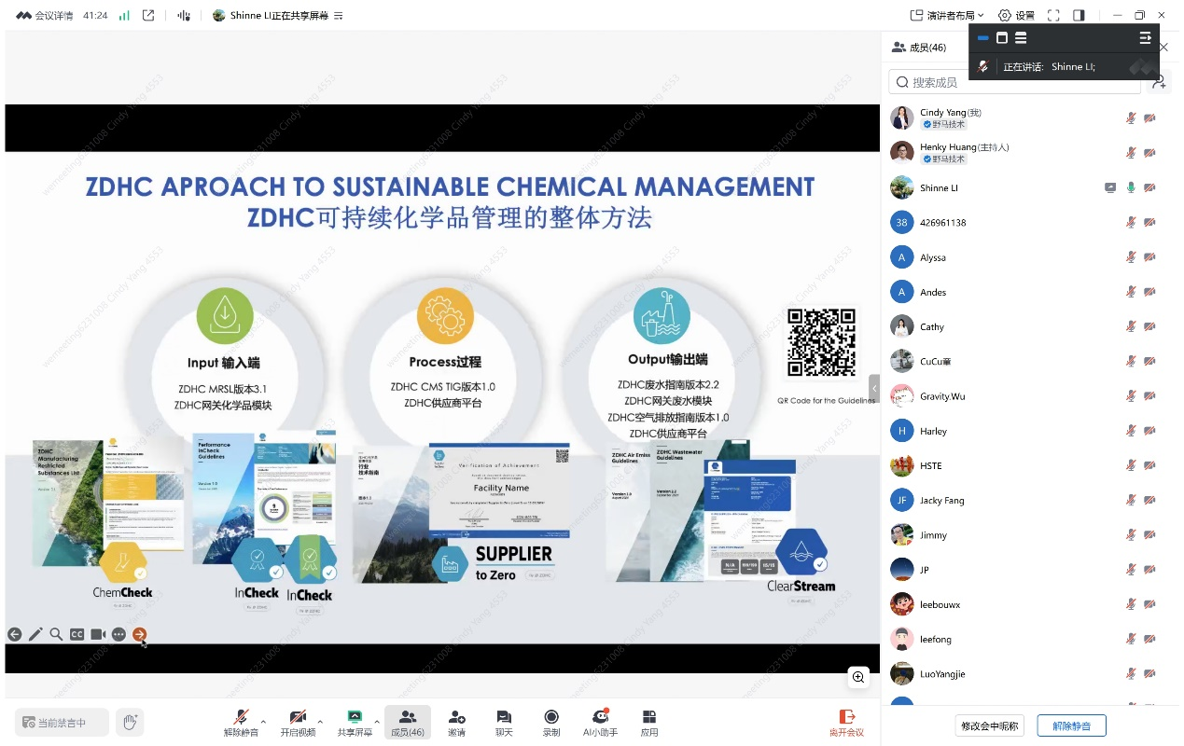Click muted microphone icon for Jimmy
This screenshot has width=1184, height=746.
coord(1131,535)
